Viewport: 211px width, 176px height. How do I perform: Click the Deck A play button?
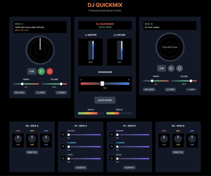(41, 71)
